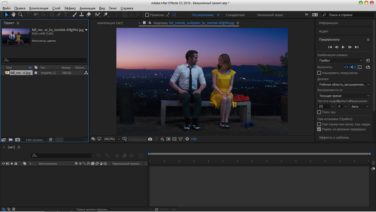The width and height of the screenshot is (376, 212).
Task: Click the always preview this view icon
Action: point(93,139)
